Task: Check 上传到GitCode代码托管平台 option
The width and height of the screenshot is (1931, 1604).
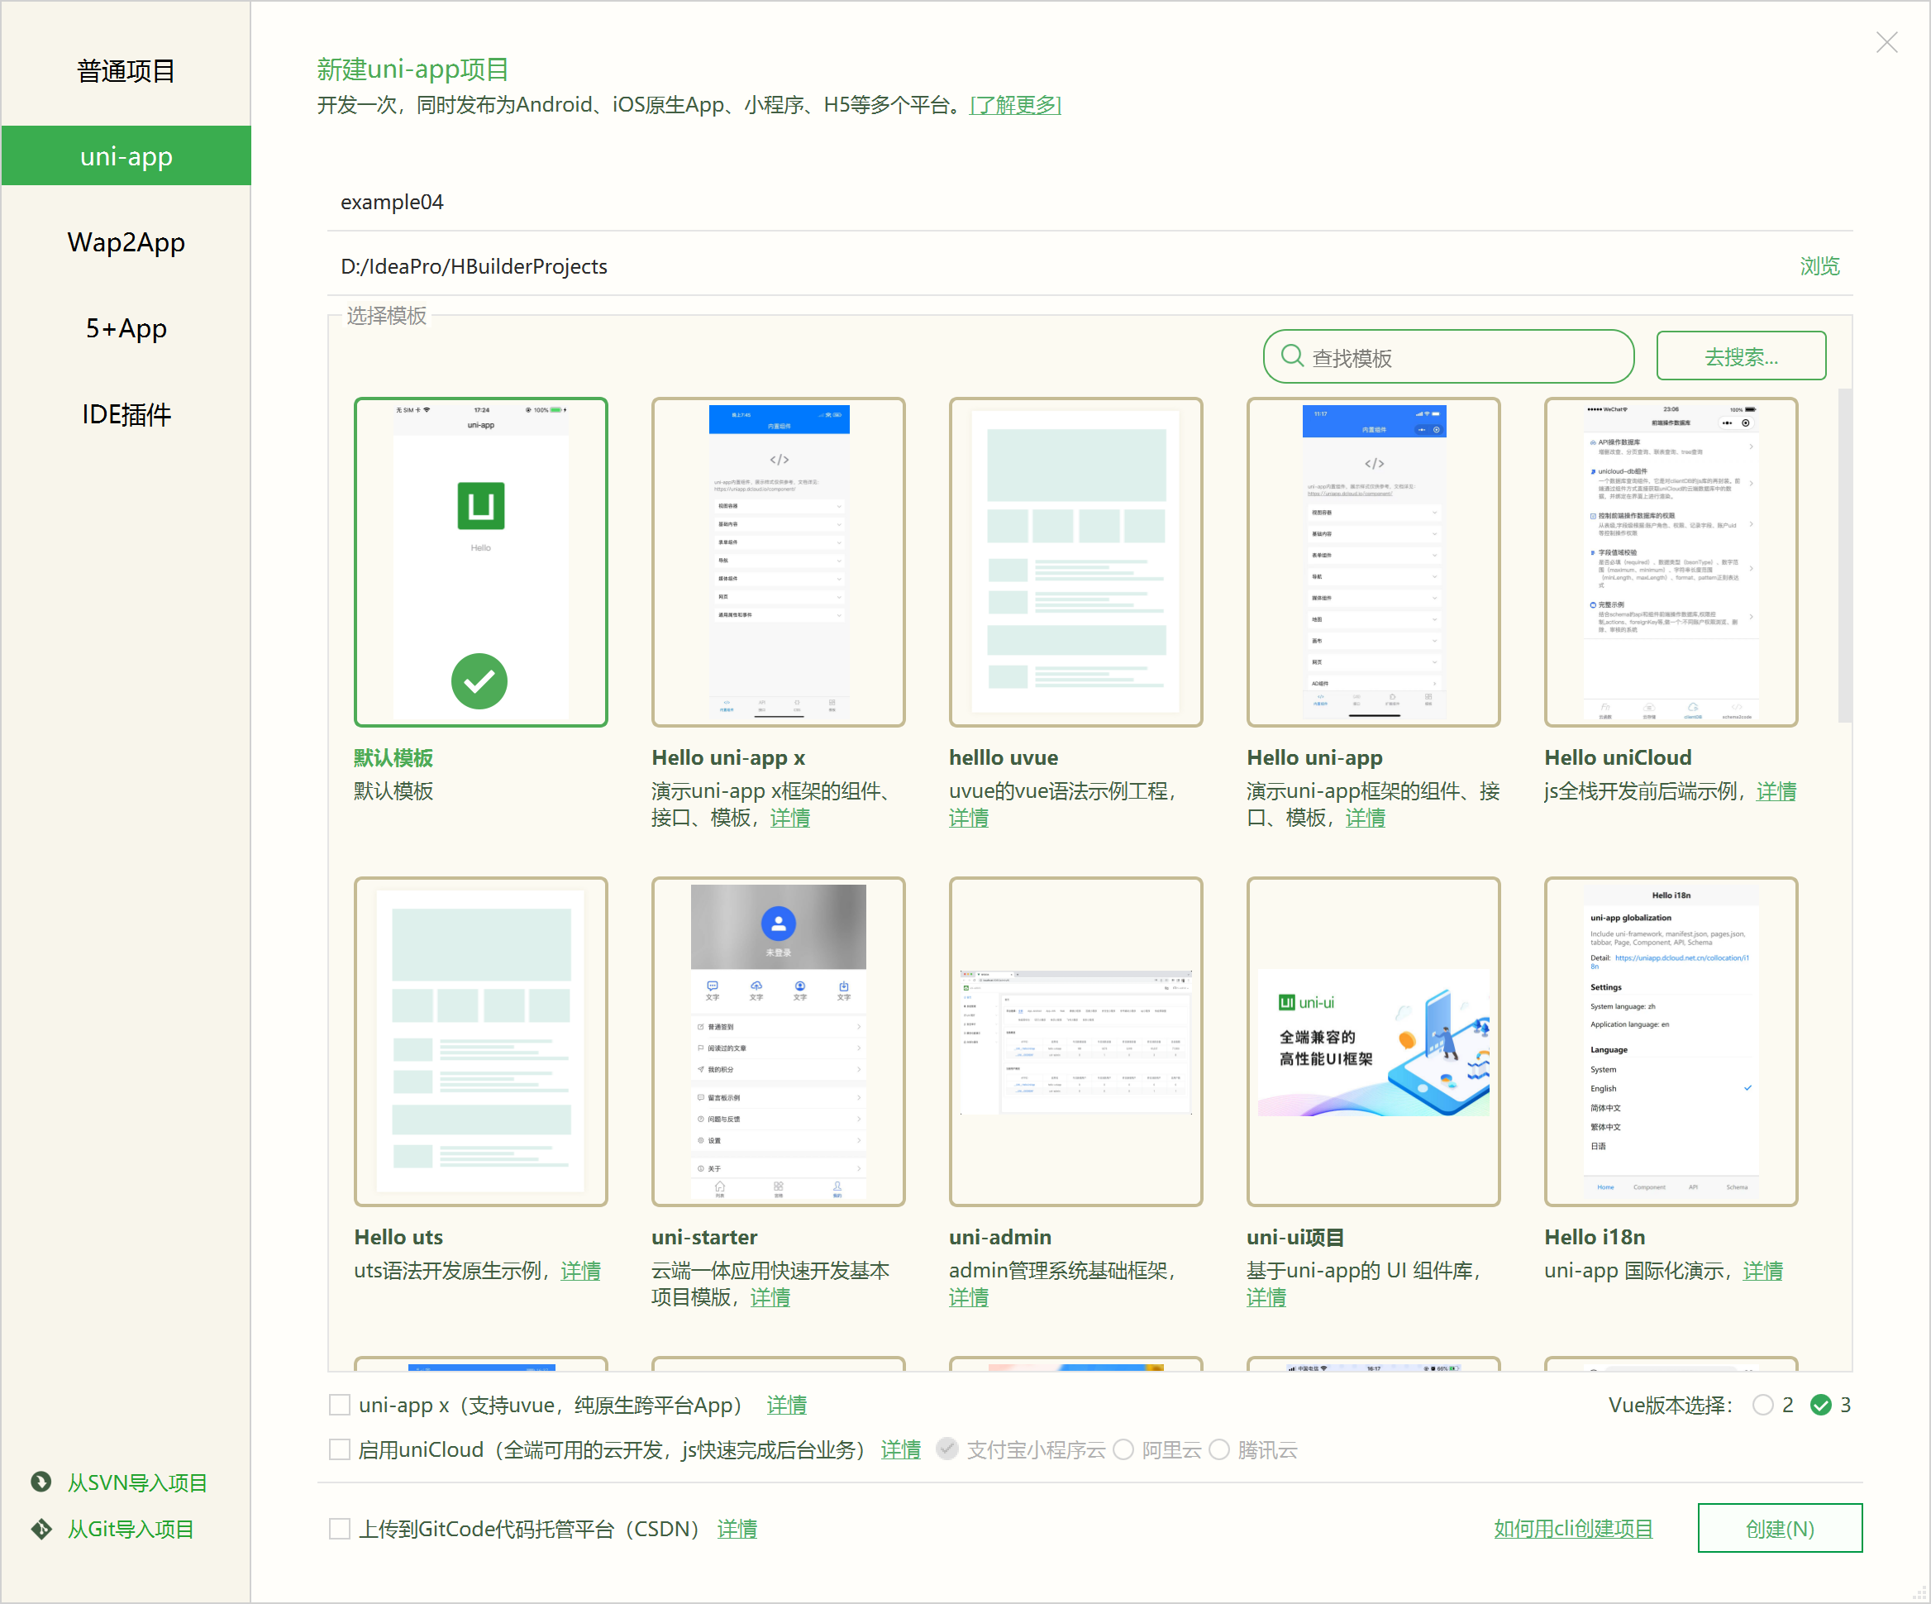Action: pos(339,1529)
